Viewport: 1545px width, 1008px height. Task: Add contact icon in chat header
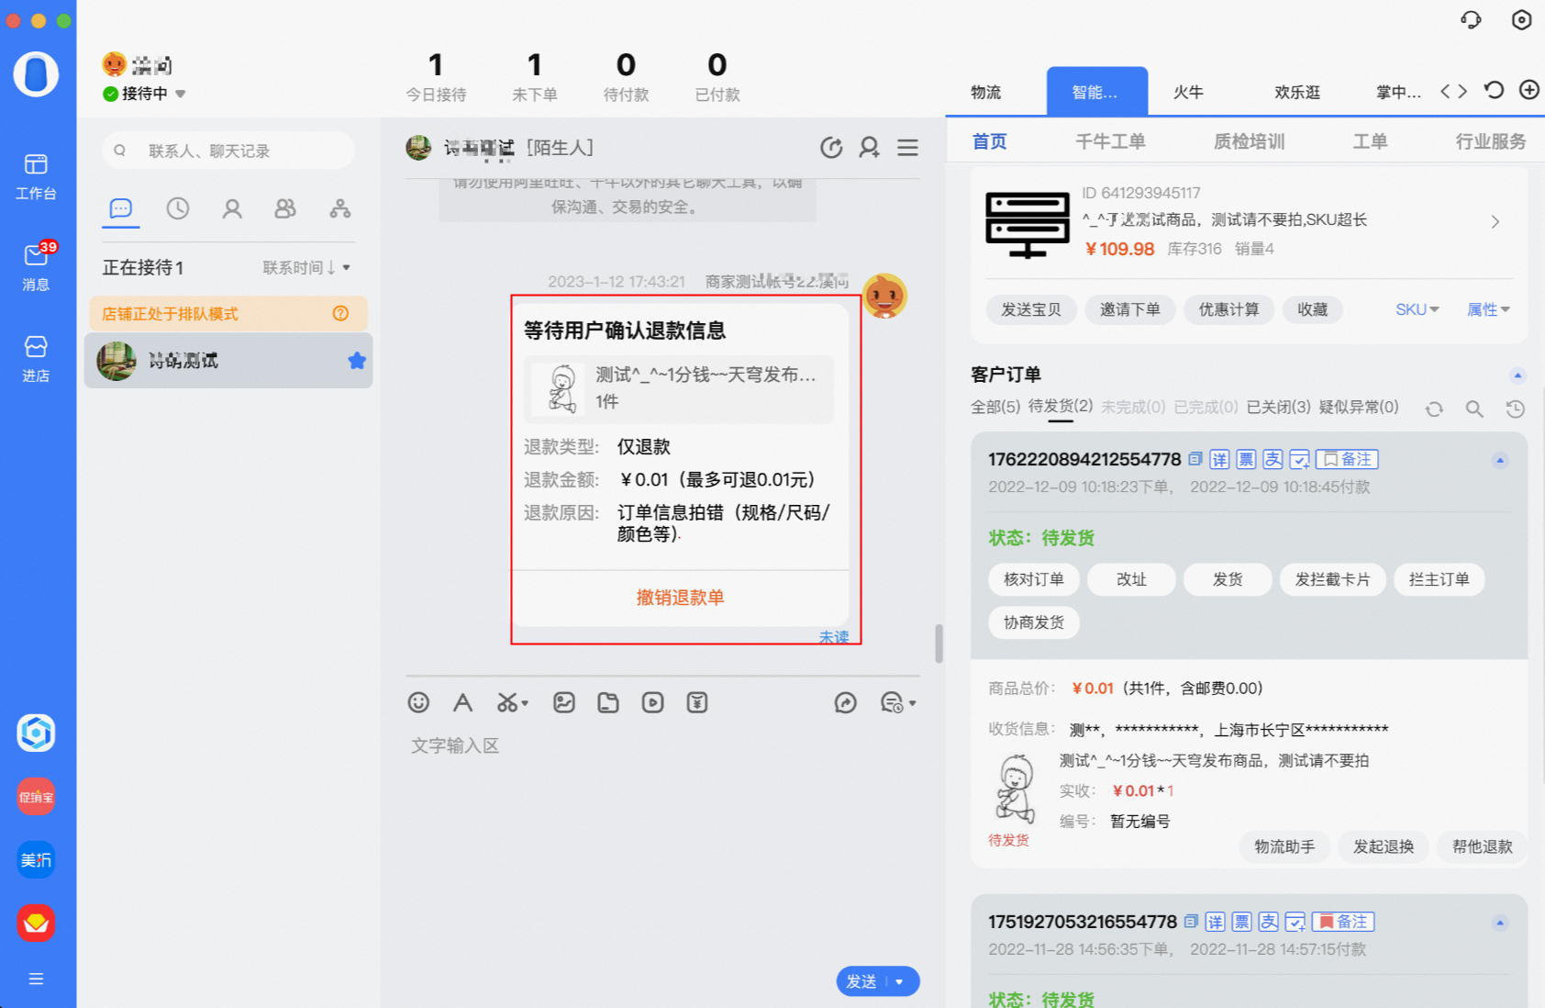pos(869,147)
